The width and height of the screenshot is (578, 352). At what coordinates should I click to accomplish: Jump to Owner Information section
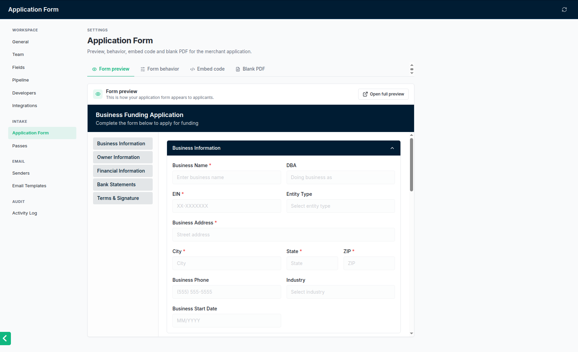[x=123, y=157]
